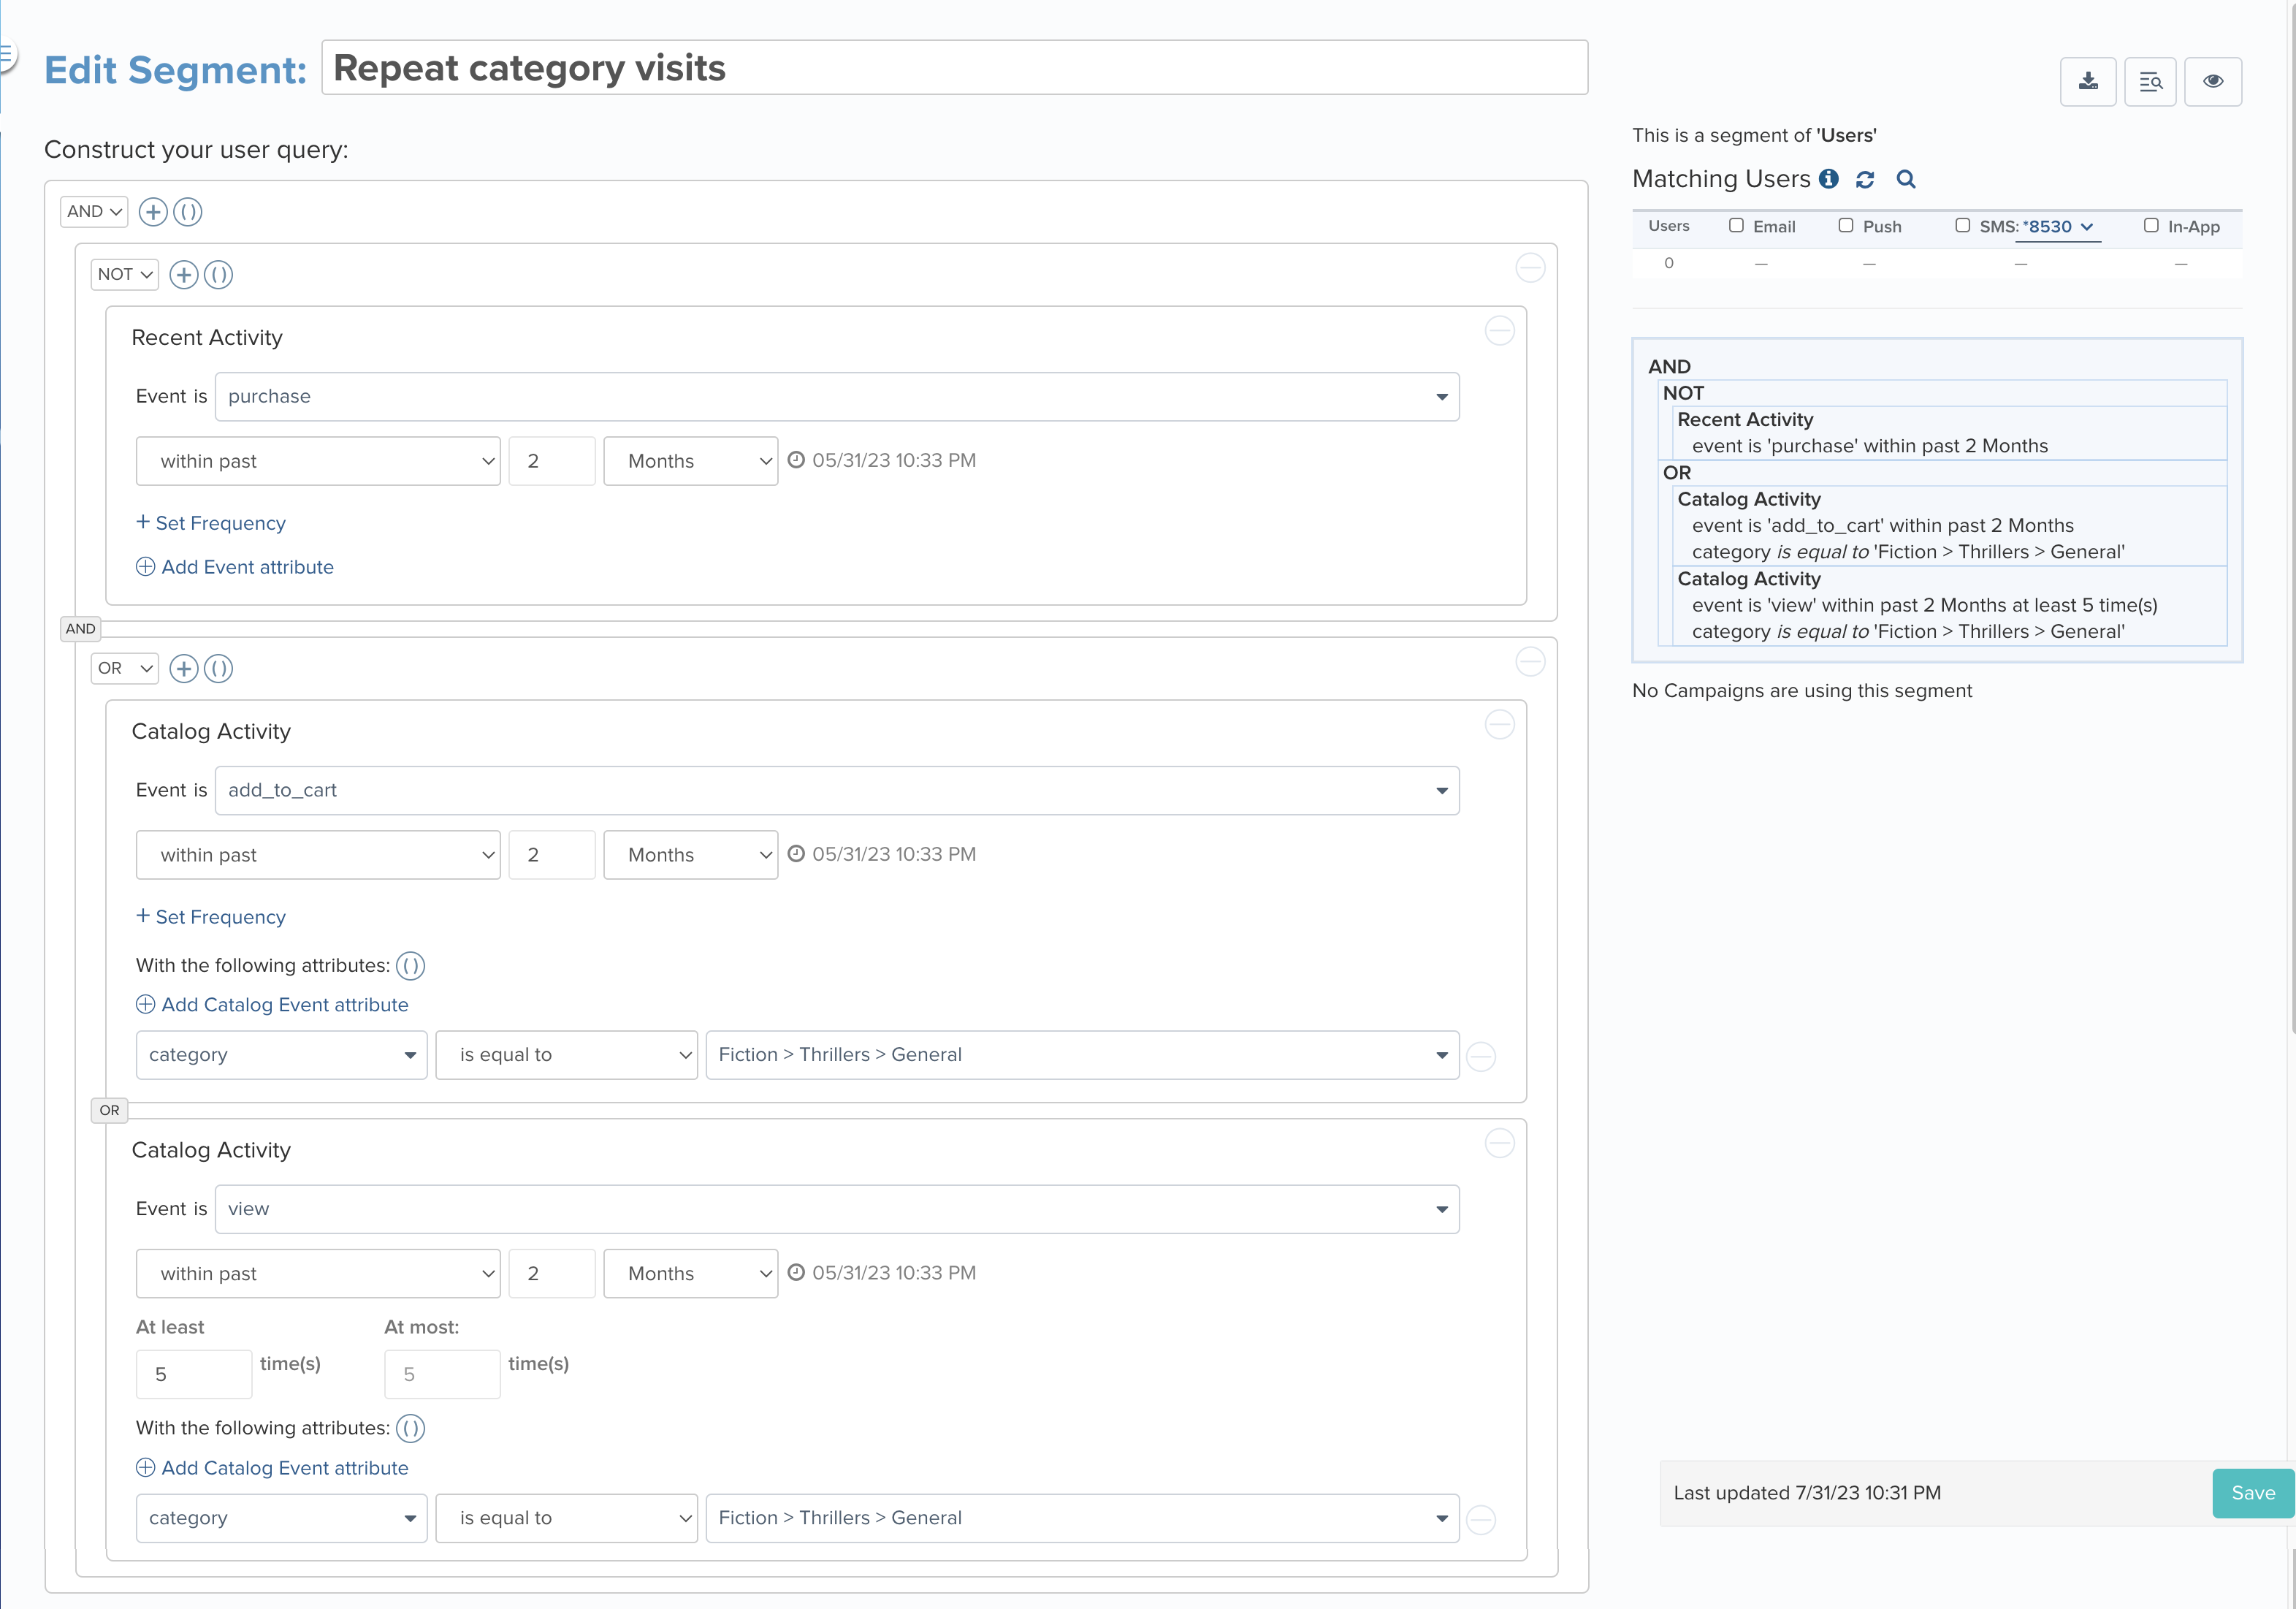Click the segment name field 'Repeat category visits'

955,67
